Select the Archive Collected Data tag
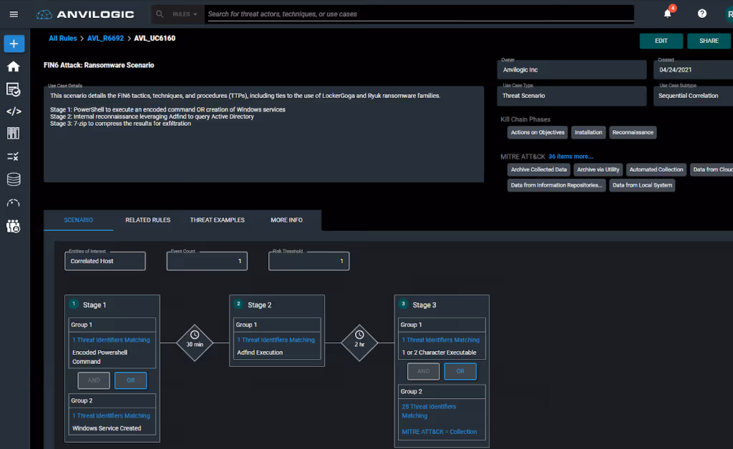The width and height of the screenshot is (733, 449). [538, 170]
